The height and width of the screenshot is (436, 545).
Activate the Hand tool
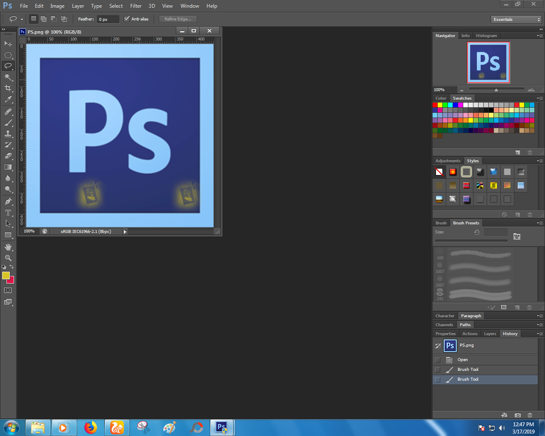[x=8, y=247]
